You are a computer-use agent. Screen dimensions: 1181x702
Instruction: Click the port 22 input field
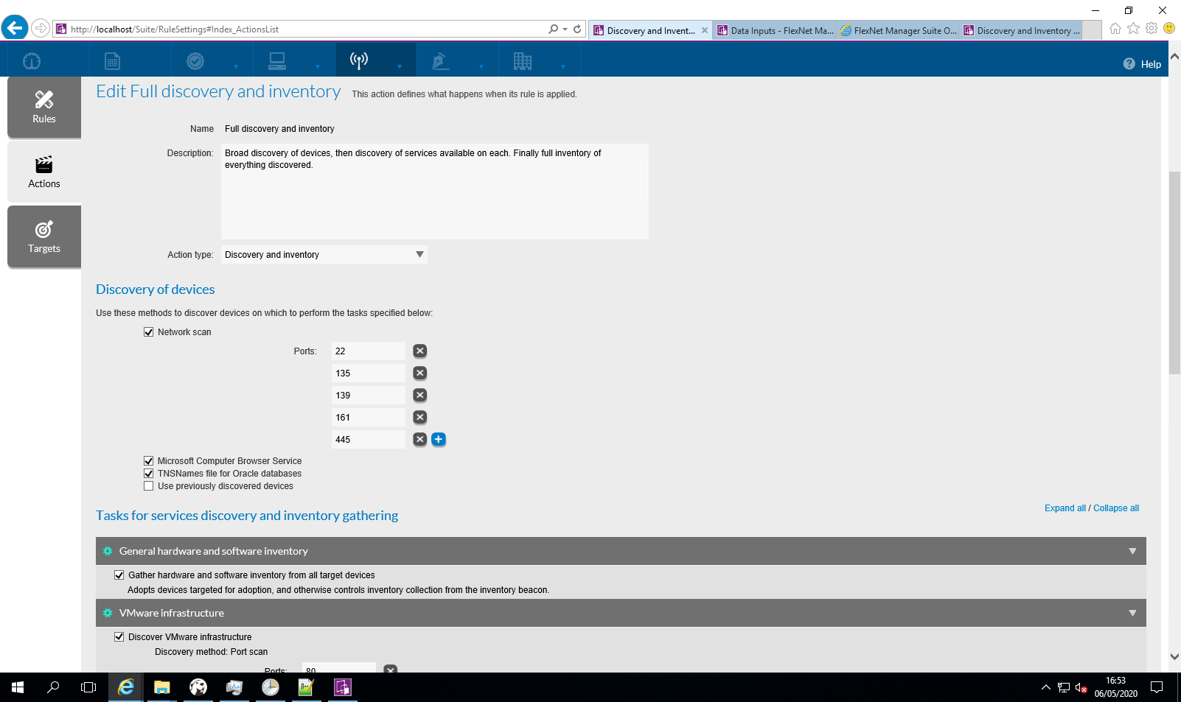[369, 351]
